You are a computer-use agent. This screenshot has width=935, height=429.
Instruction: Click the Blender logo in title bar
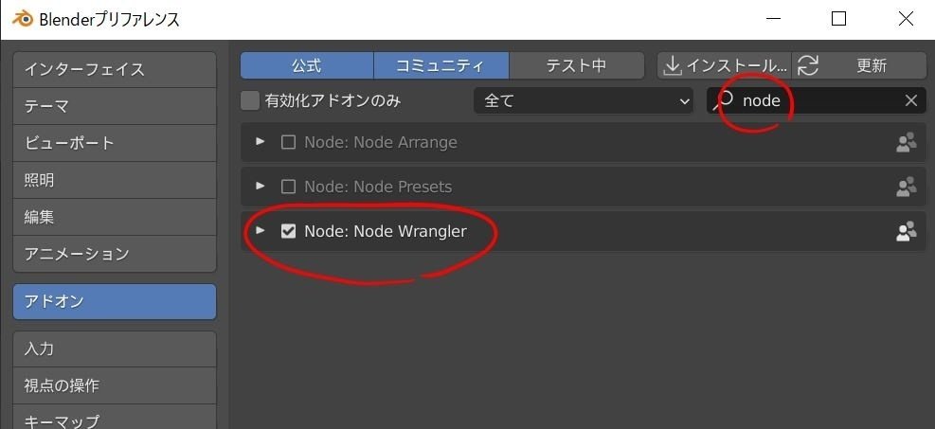coord(23,19)
